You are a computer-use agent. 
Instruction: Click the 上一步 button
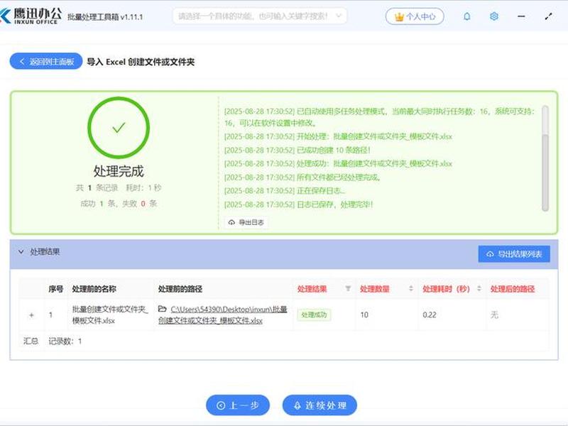238,405
